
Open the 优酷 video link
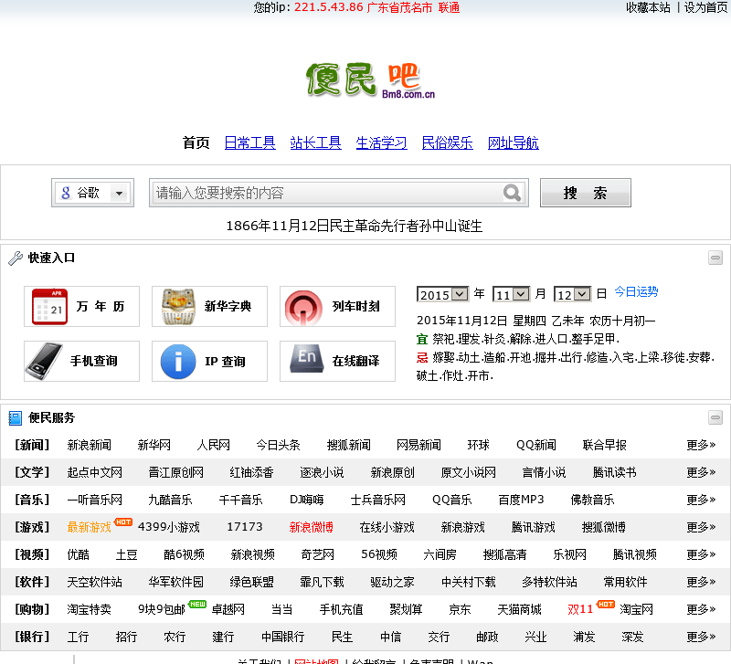pyautogui.click(x=79, y=554)
